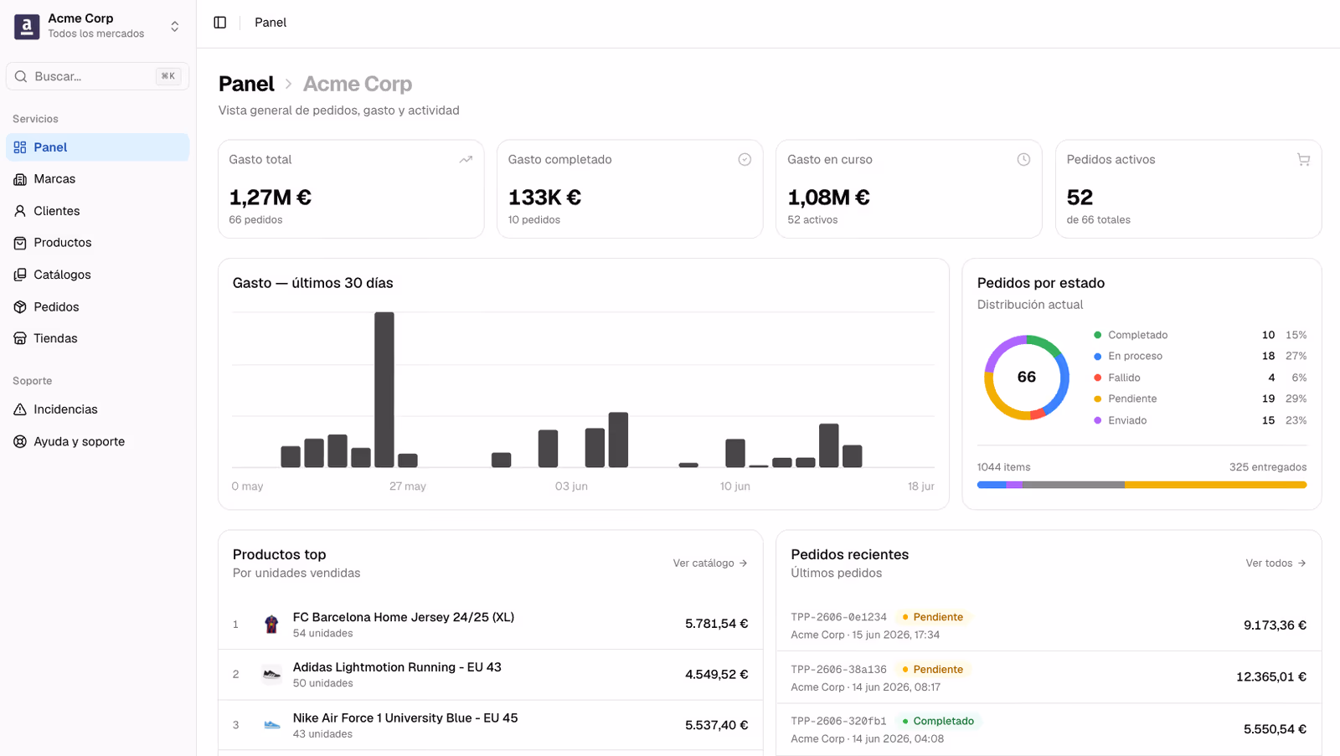Click the Completado badge on TPP-2606-320fb1
This screenshot has height=756, width=1340.
[x=938, y=721]
